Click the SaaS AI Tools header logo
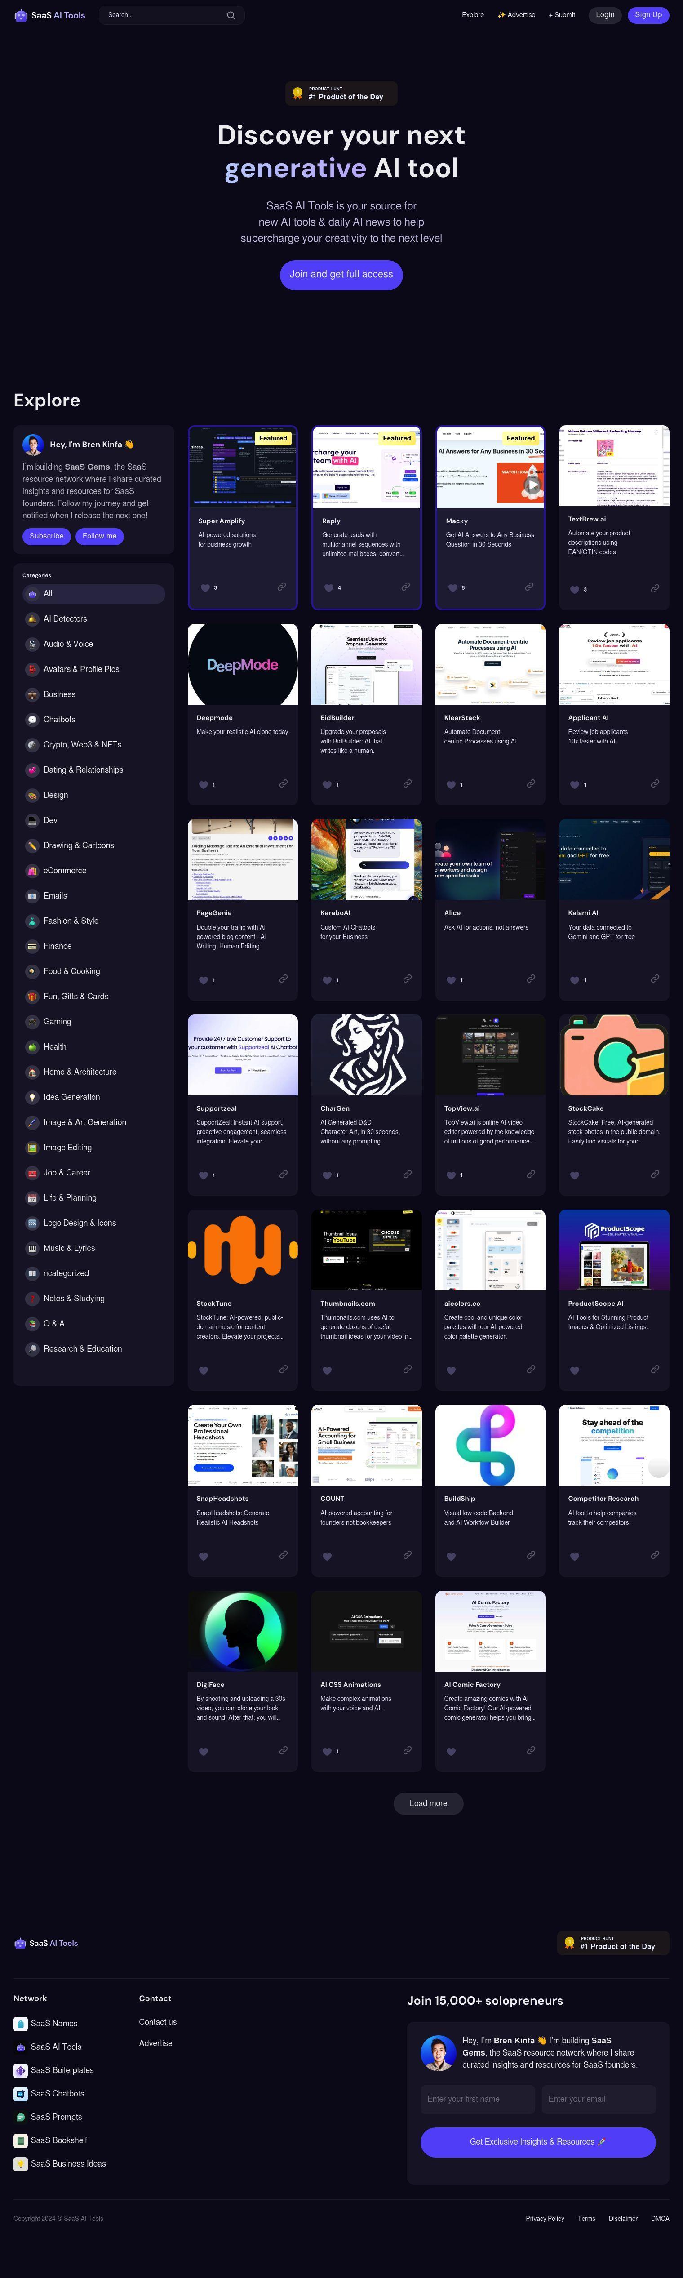683x2278 pixels. point(49,15)
